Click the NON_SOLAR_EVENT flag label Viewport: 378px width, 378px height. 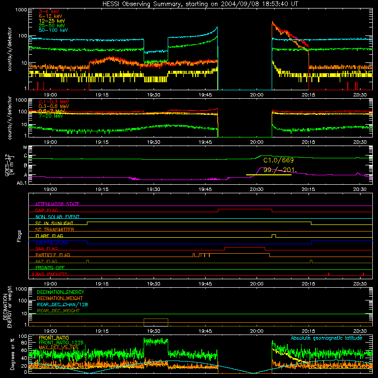57,217
